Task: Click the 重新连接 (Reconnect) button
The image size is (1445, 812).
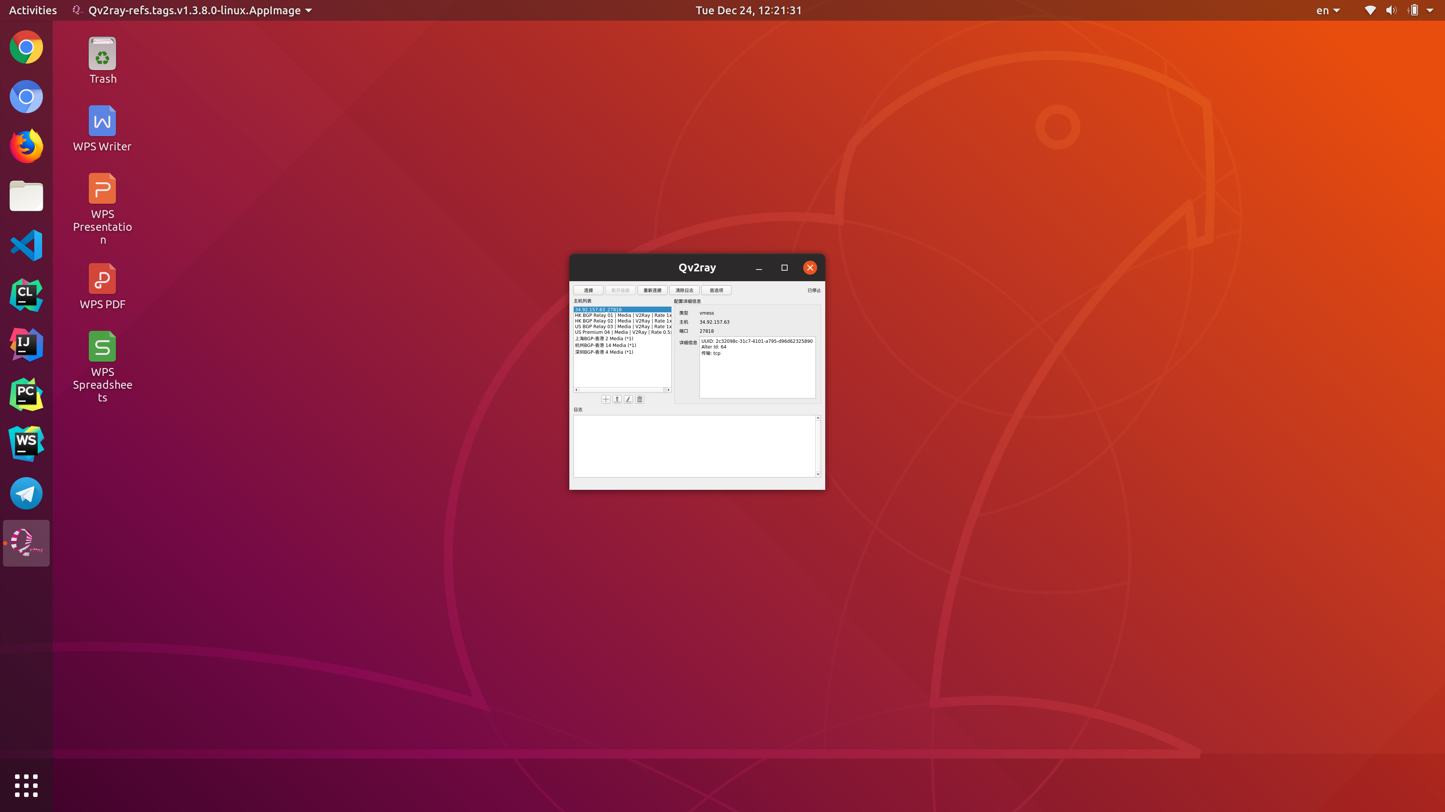Action: coord(652,290)
